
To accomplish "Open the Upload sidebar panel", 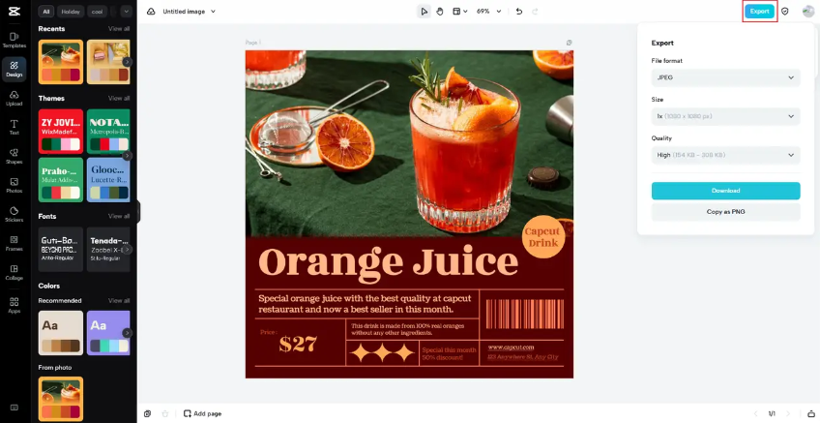I will coord(15,98).
